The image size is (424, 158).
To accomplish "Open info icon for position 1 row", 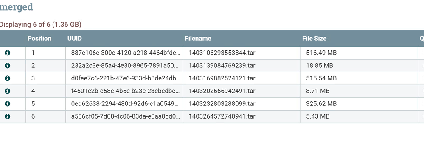I will [x=8, y=53].
